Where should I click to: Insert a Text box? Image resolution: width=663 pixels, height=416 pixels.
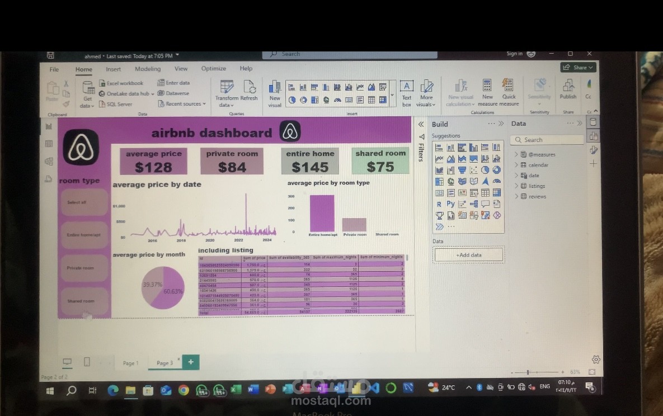(407, 93)
